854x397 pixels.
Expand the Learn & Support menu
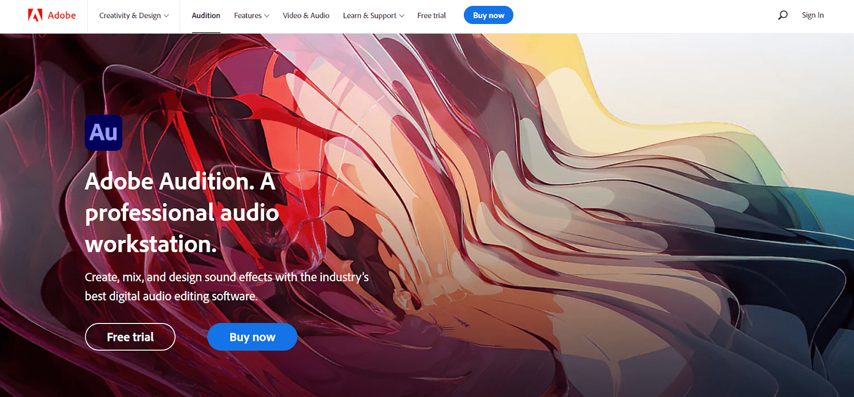374,15
